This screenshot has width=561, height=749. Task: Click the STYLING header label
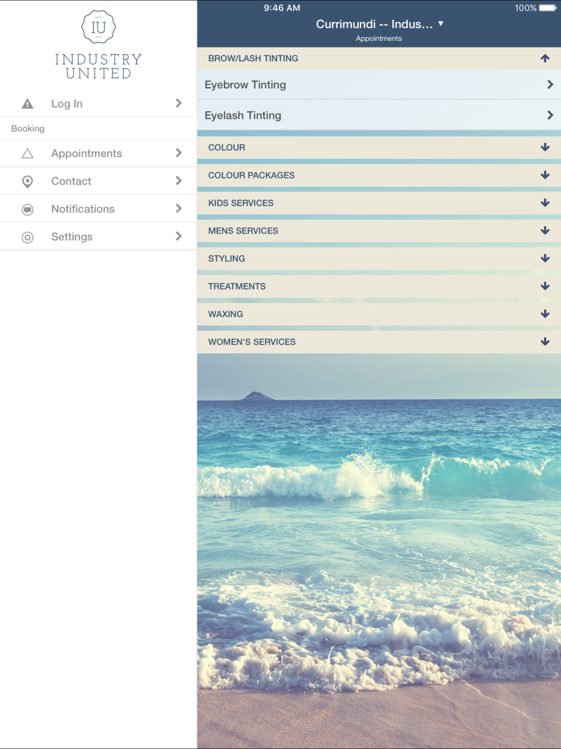click(227, 259)
